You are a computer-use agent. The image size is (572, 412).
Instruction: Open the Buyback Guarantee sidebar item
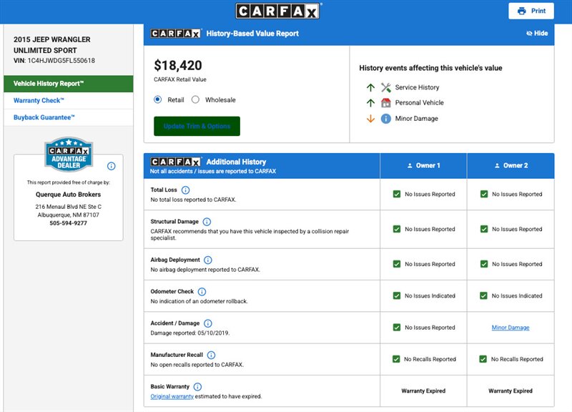click(44, 118)
